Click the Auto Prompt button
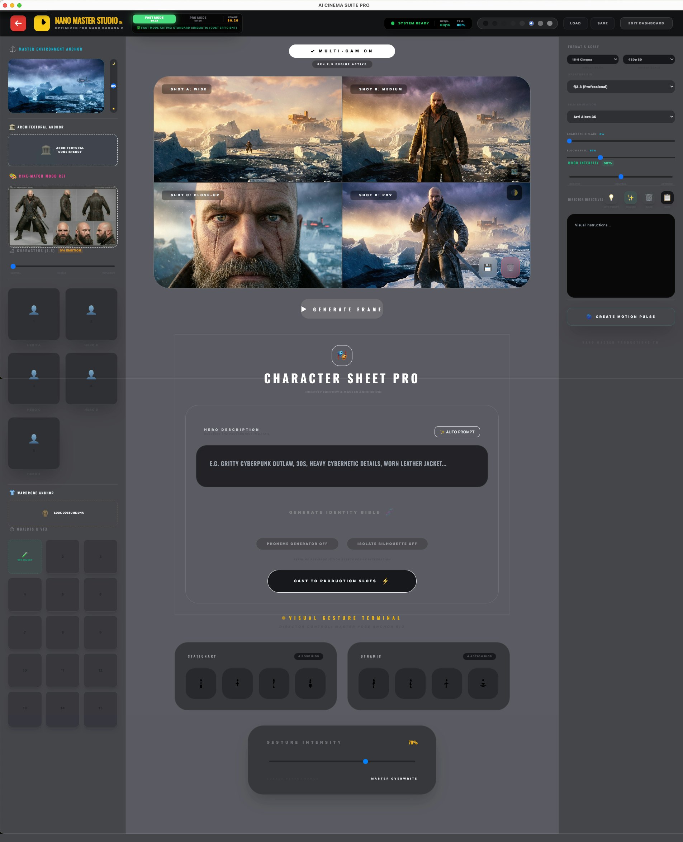Screen dimensions: 683x842 (457, 432)
